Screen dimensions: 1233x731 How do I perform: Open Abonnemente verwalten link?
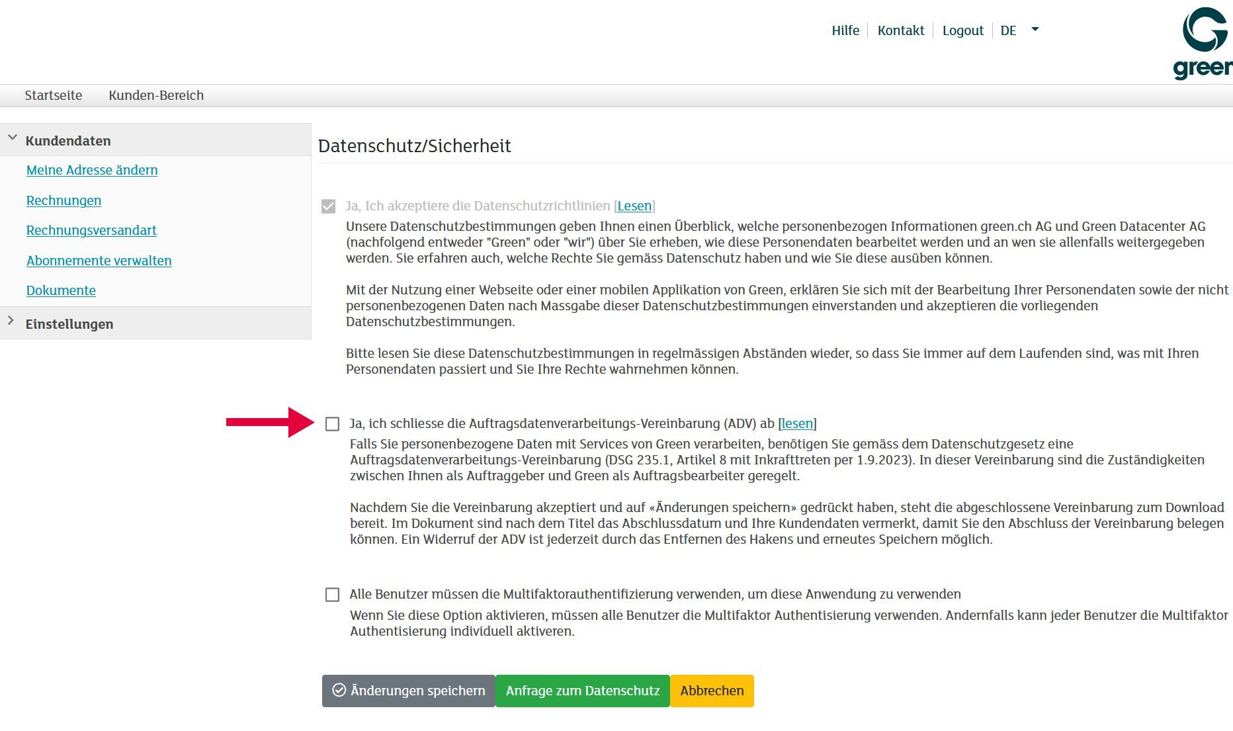click(x=99, y=261)
